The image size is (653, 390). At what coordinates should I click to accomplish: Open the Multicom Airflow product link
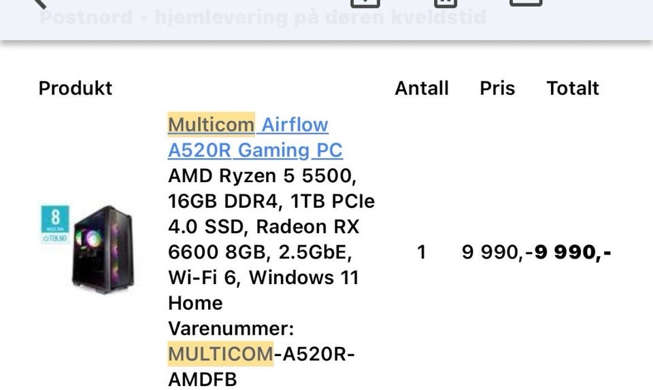[x=248, y=124]
